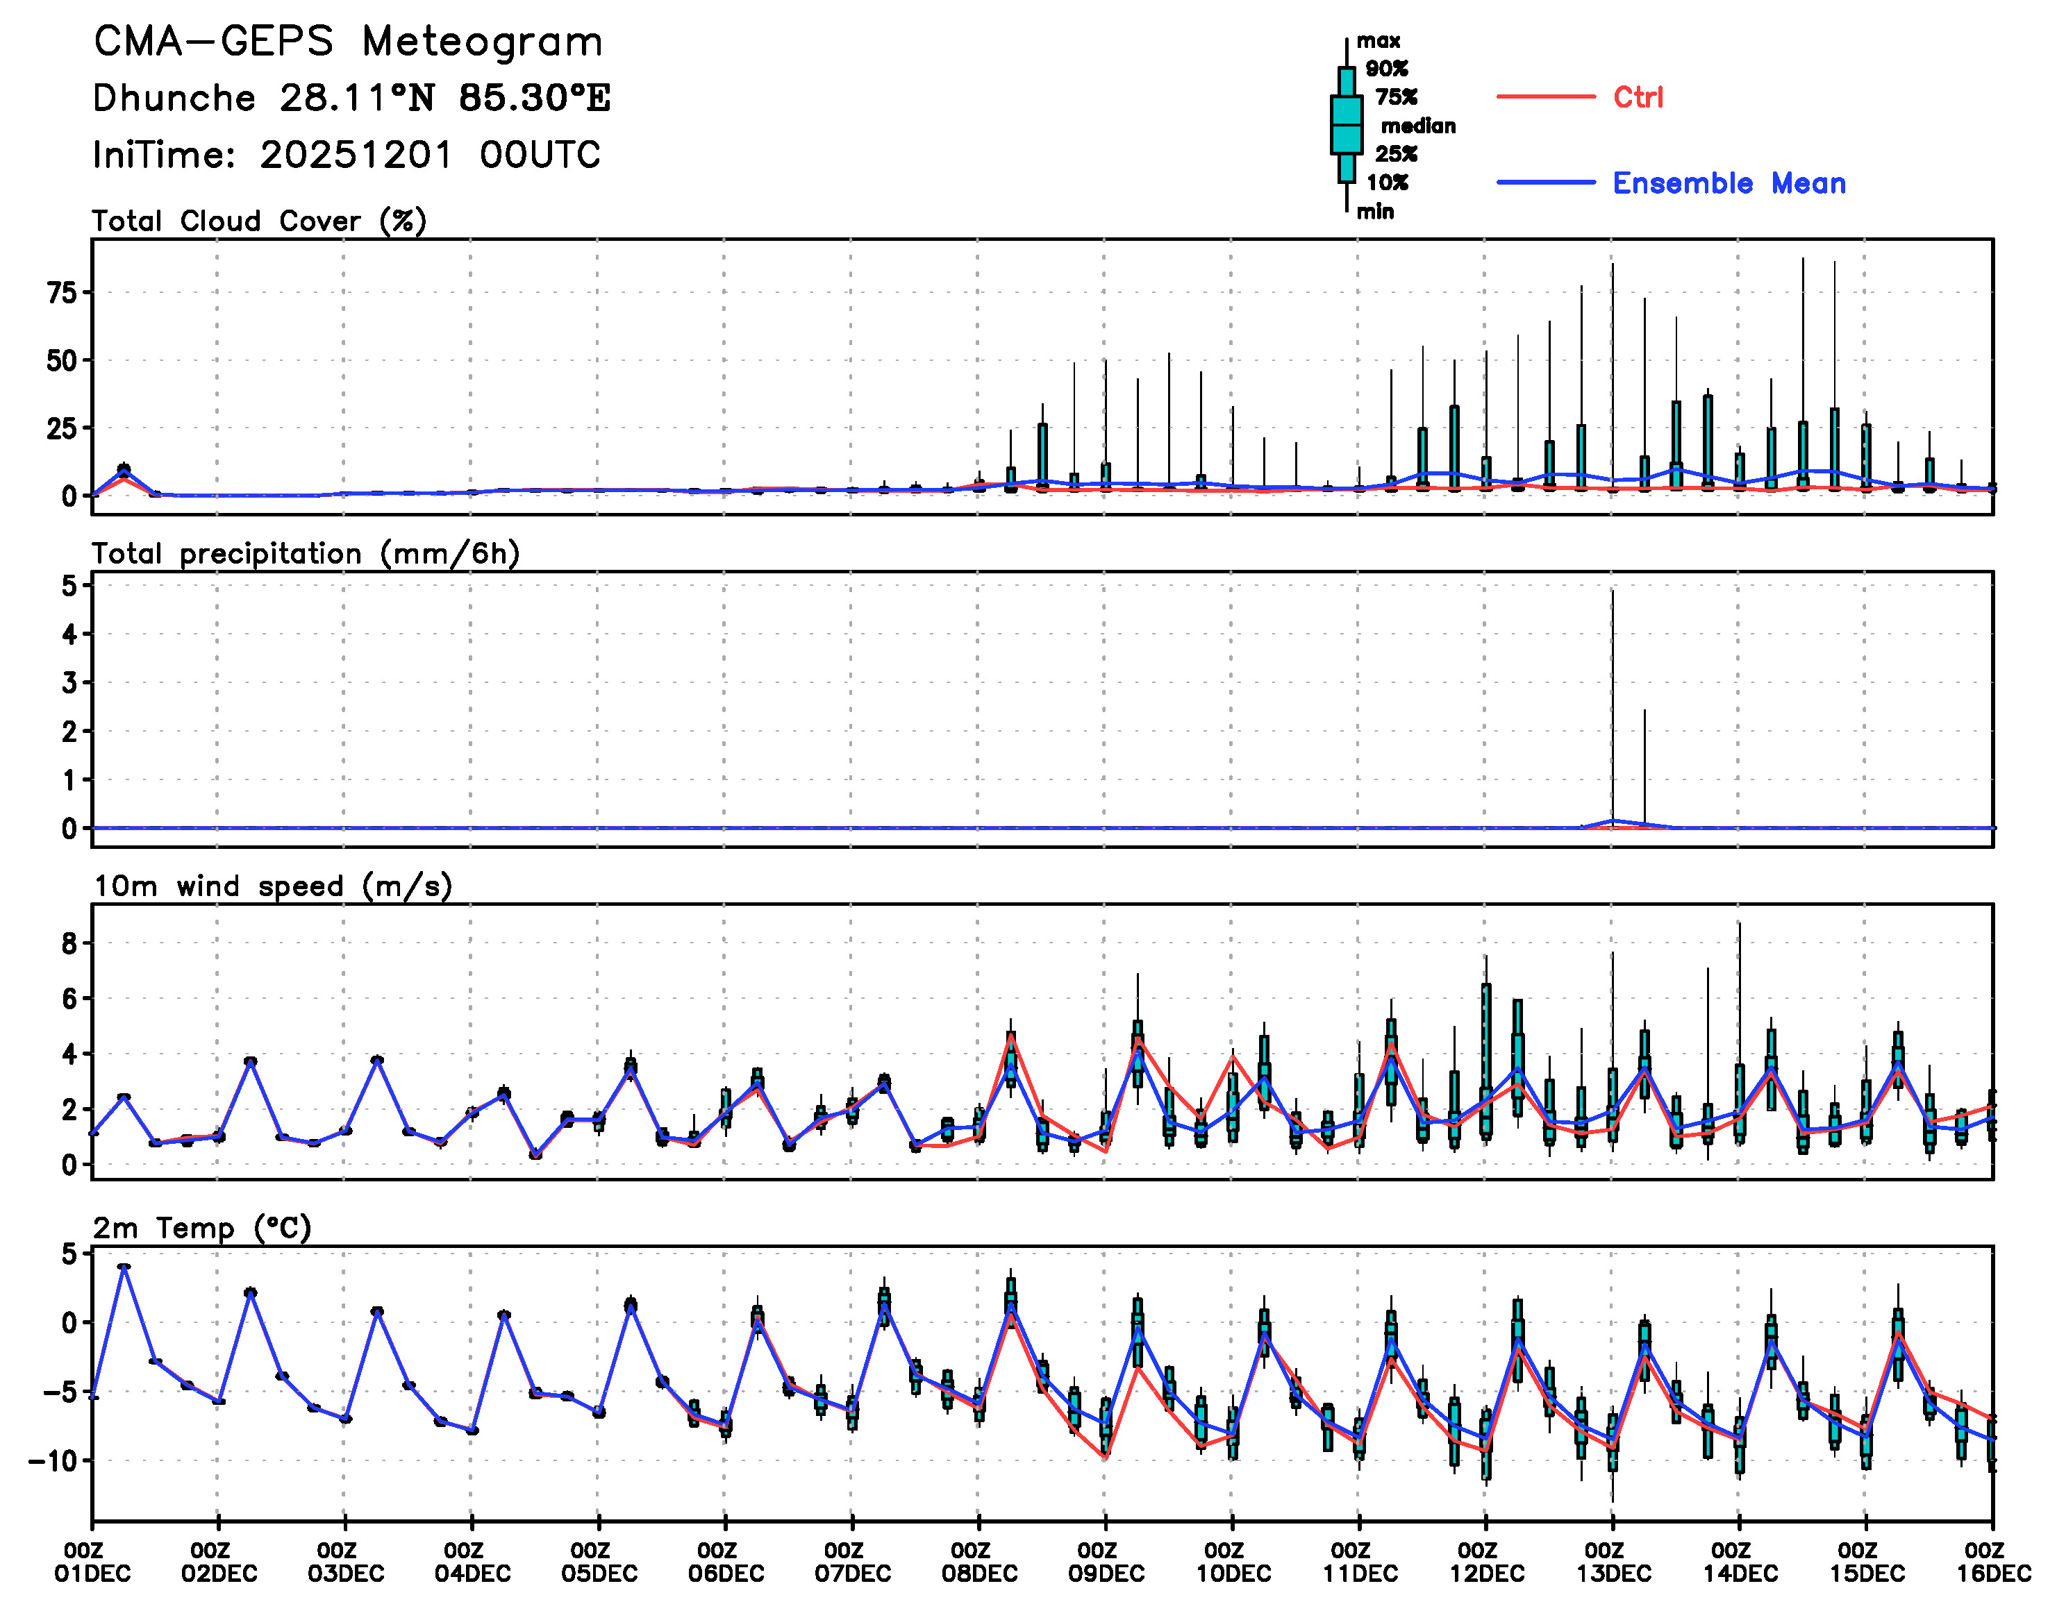Image resolution: width=2057 pixels, height=1611 pixels.
Task: Click the box-plot legend icon
Action: [x=1346, y=124]
